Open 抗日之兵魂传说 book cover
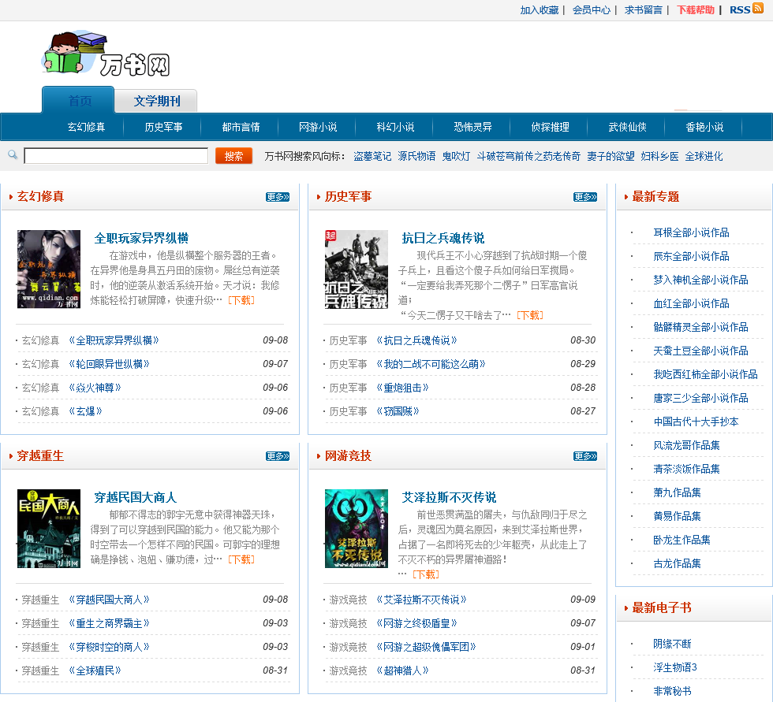Viewport: 773px width, 702px height. [357, 269]
